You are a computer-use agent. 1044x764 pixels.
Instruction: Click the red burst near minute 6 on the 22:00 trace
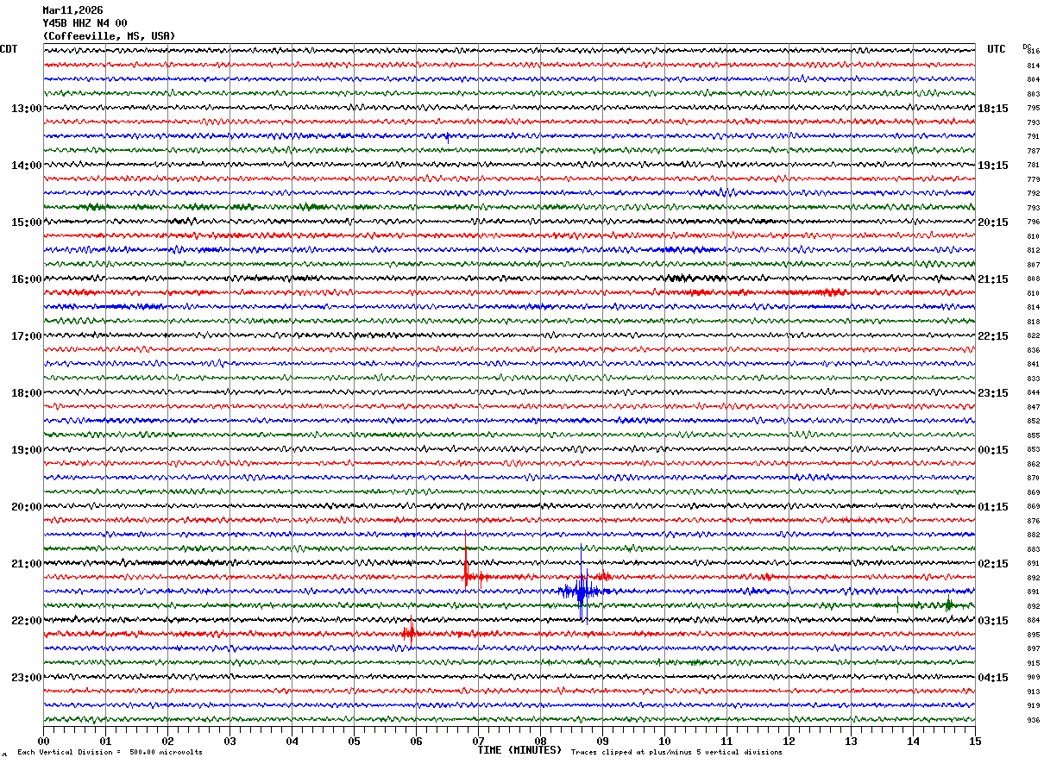(x=410, y=633)
